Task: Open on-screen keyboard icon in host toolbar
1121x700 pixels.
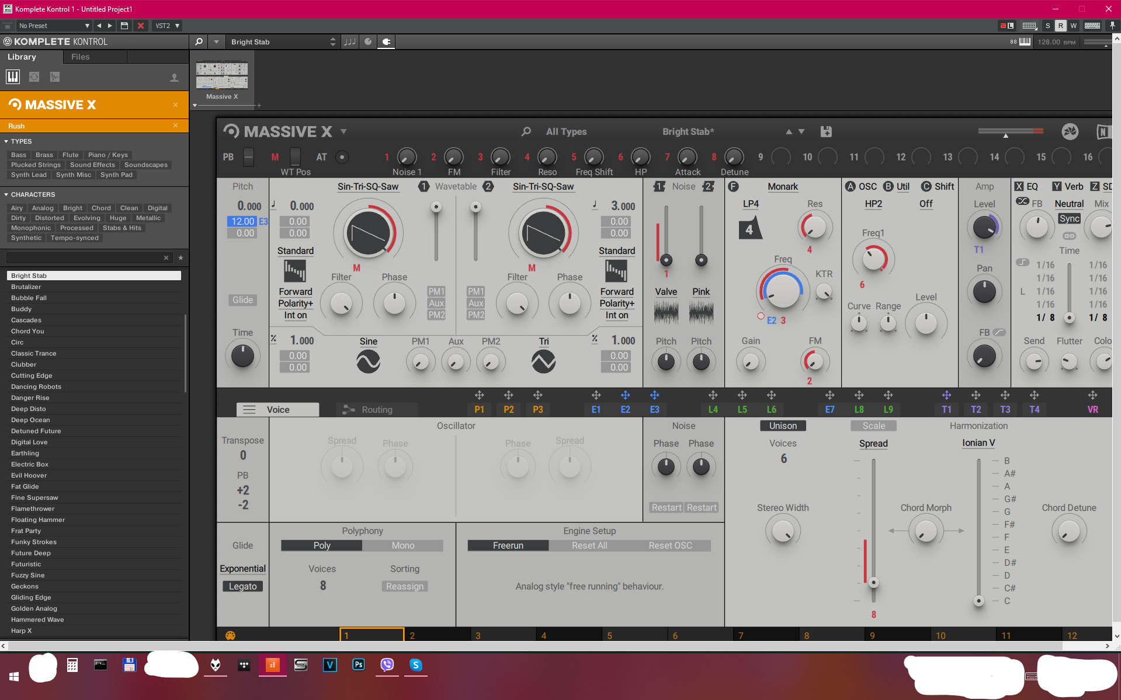Action: tap(1092, 26)
